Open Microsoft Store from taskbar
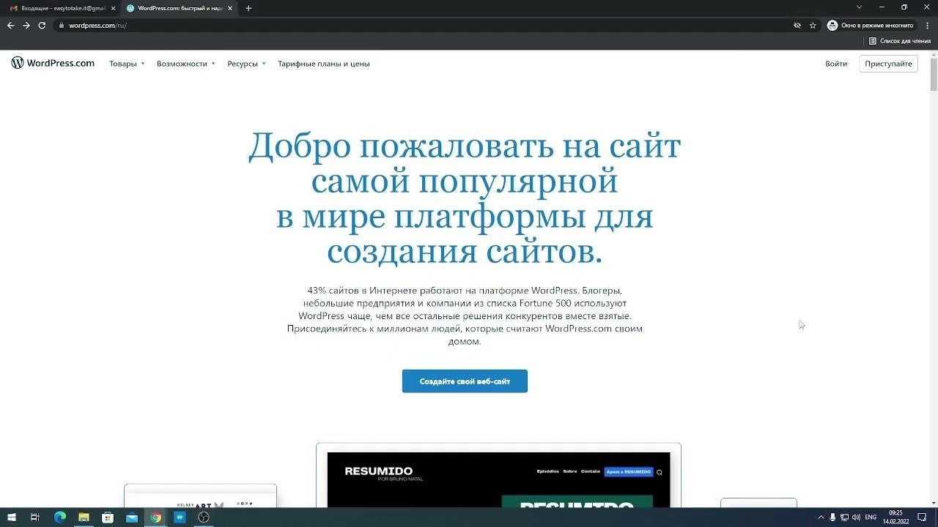Image resolution: width=938 pixels, height=527 pixels. [x=108, y=517]
